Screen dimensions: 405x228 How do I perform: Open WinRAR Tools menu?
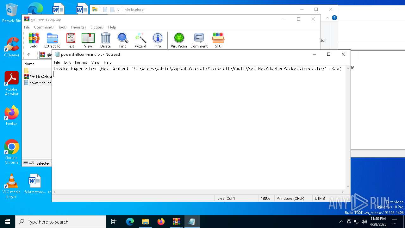coord(62,27)
